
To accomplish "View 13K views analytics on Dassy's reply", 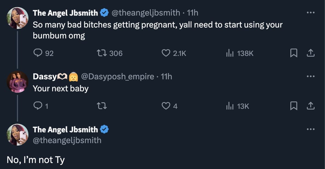I will 229,106.
